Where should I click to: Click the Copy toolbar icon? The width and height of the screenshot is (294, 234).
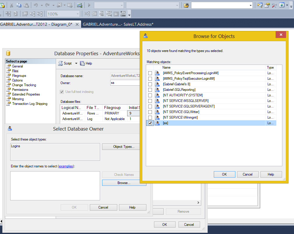[x=19, y=5]
